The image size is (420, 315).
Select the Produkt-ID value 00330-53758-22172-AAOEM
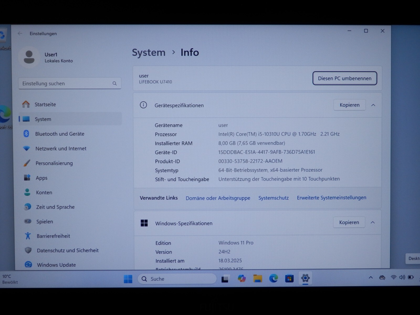coord(250,161)
